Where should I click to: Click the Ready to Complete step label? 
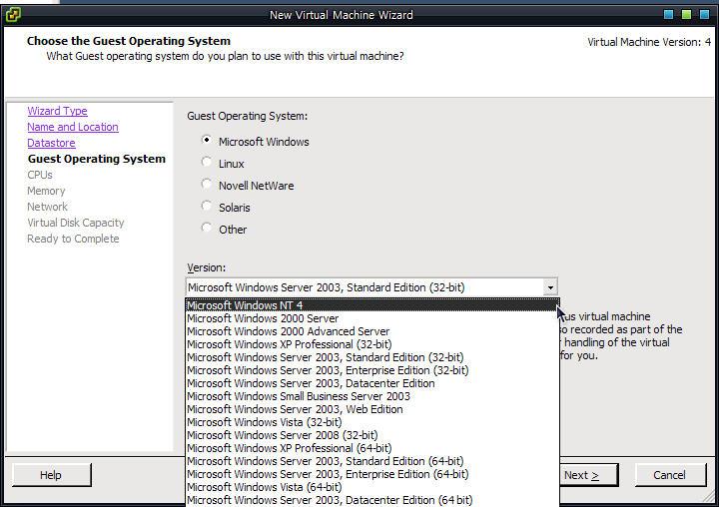(x=73, y=239)
